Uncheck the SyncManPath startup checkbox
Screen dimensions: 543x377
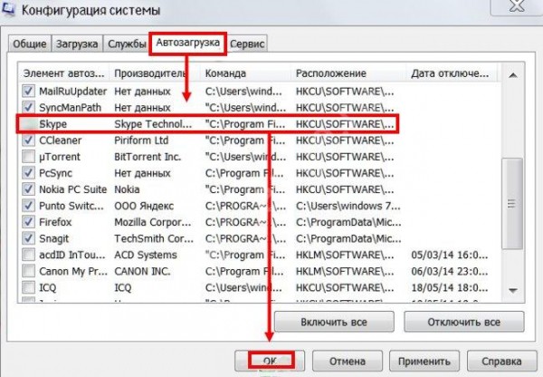click(x=28, y=108)
